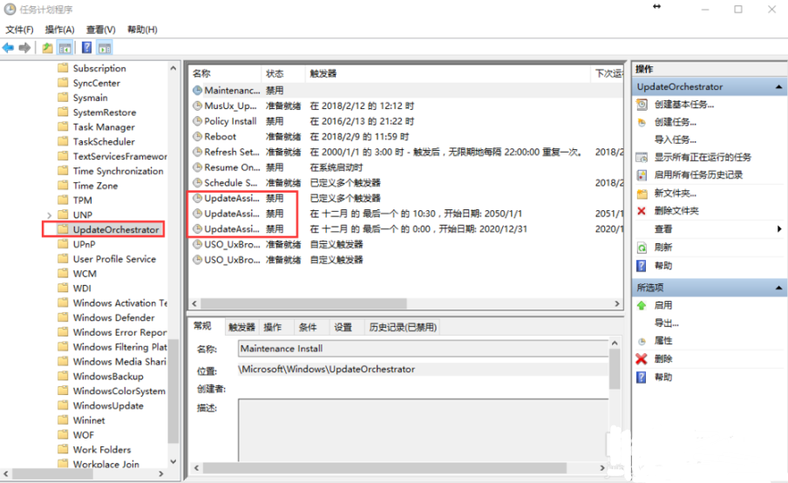Collapse the 所选项 actions section
The image size is (788, 483).
coord(778,288)
